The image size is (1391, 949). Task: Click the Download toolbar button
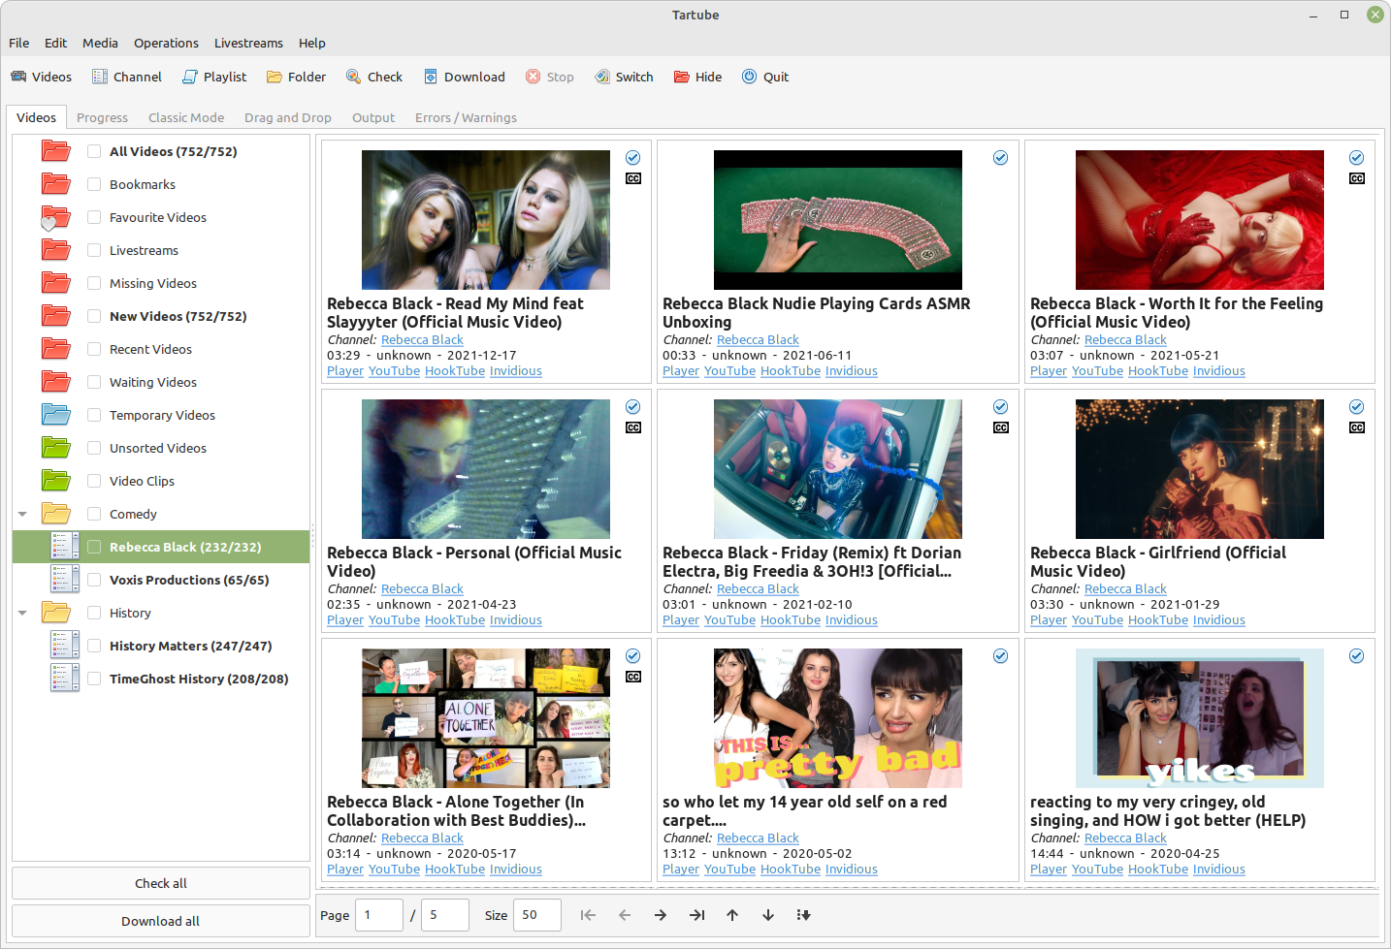pos(464,77)
